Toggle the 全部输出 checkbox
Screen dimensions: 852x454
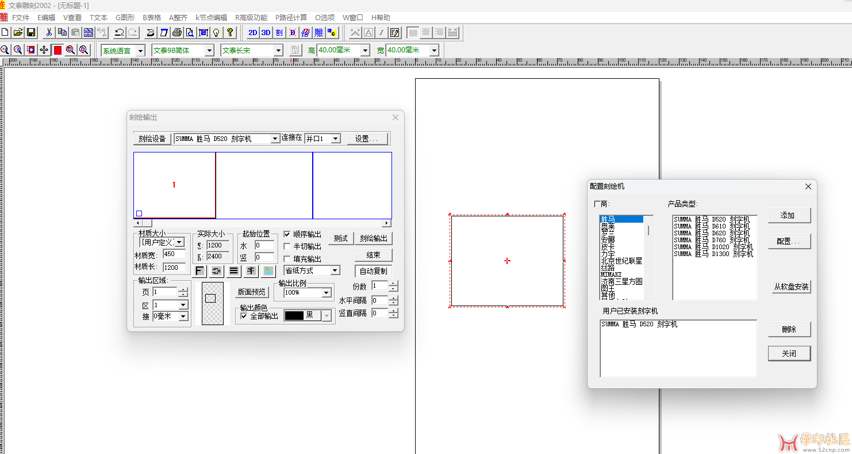click(244, 316)
